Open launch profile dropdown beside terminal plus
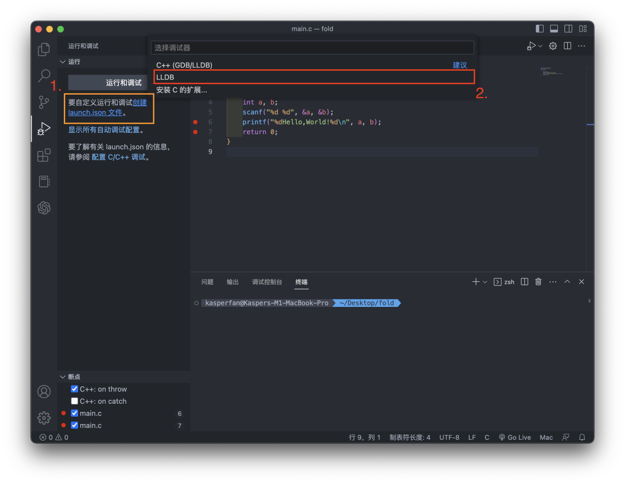The width and height of the screenshot is (625, 484). click(x=485, y=282)
